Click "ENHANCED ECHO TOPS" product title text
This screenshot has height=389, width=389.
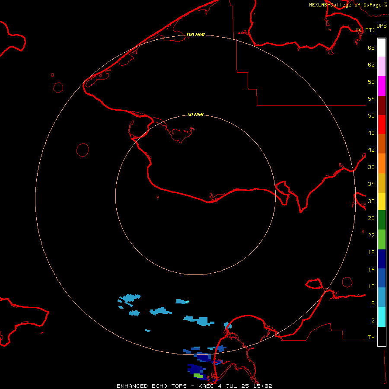click(x=152, y=386)
